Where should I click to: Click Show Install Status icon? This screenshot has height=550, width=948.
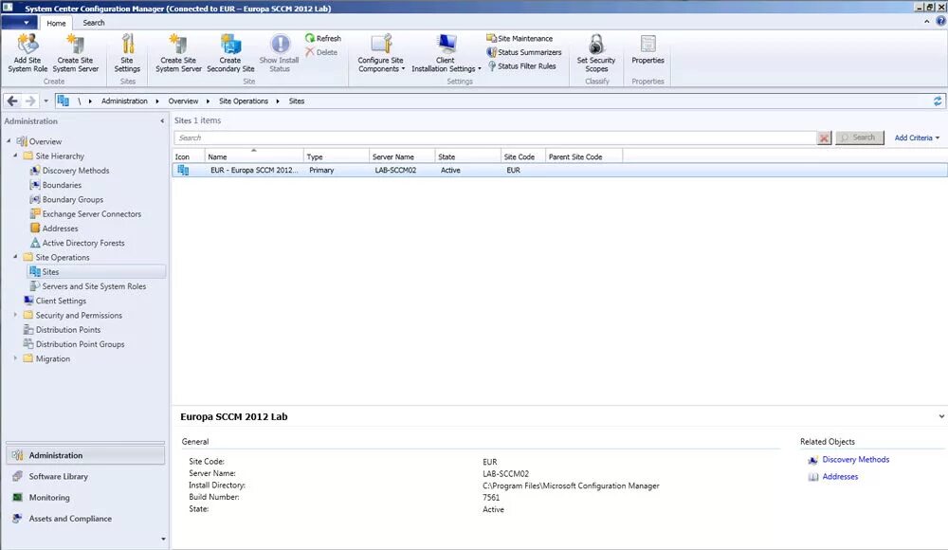pyautogui.click(x=280, y=45)
